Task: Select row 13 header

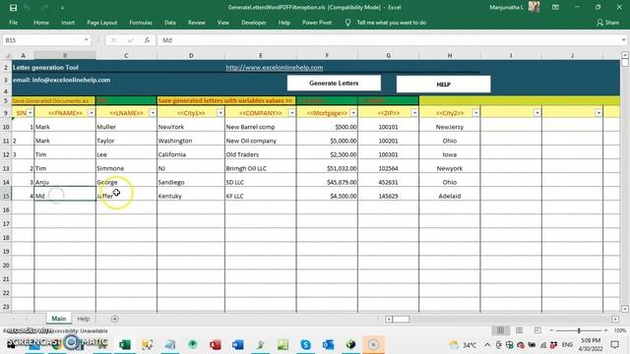Action: click(x=6, y=168)
